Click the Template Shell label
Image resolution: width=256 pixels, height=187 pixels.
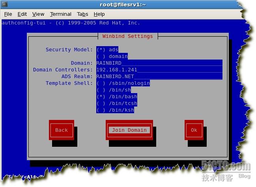(69, 83)
